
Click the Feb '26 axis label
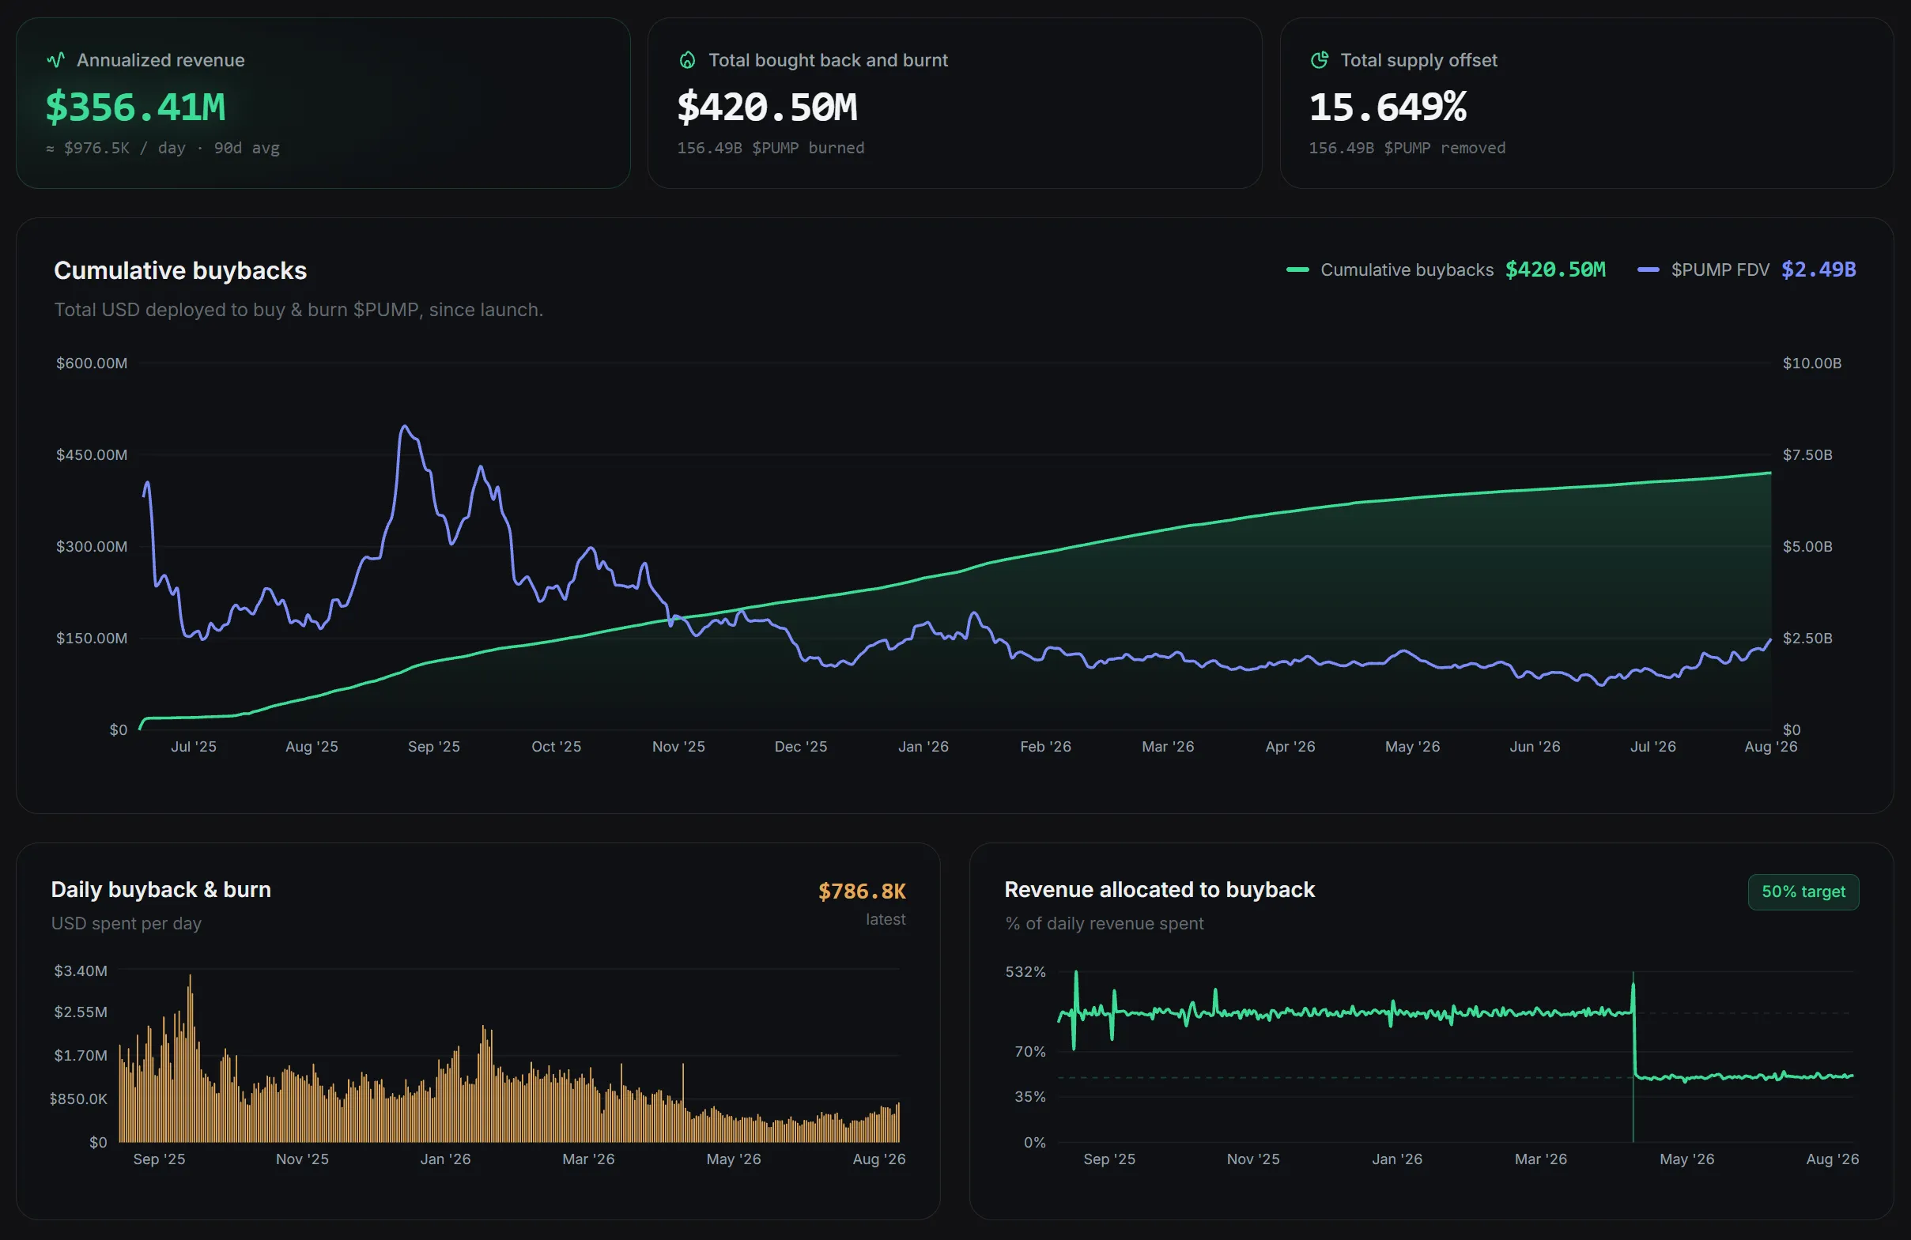tap(1045, 746)
